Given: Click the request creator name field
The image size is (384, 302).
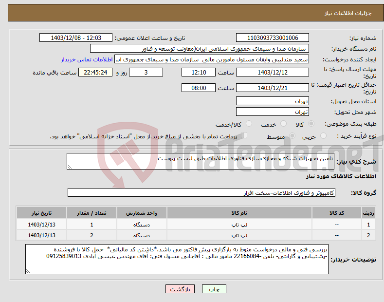Looking at the screenshot, I should click(212, 59).
